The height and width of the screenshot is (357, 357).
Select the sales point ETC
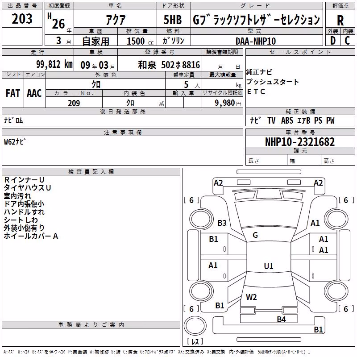[x=256, y=91]
